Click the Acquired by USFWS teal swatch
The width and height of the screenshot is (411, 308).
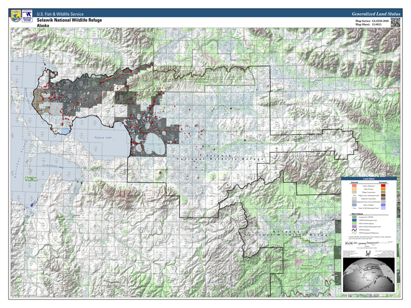(354, 217)
